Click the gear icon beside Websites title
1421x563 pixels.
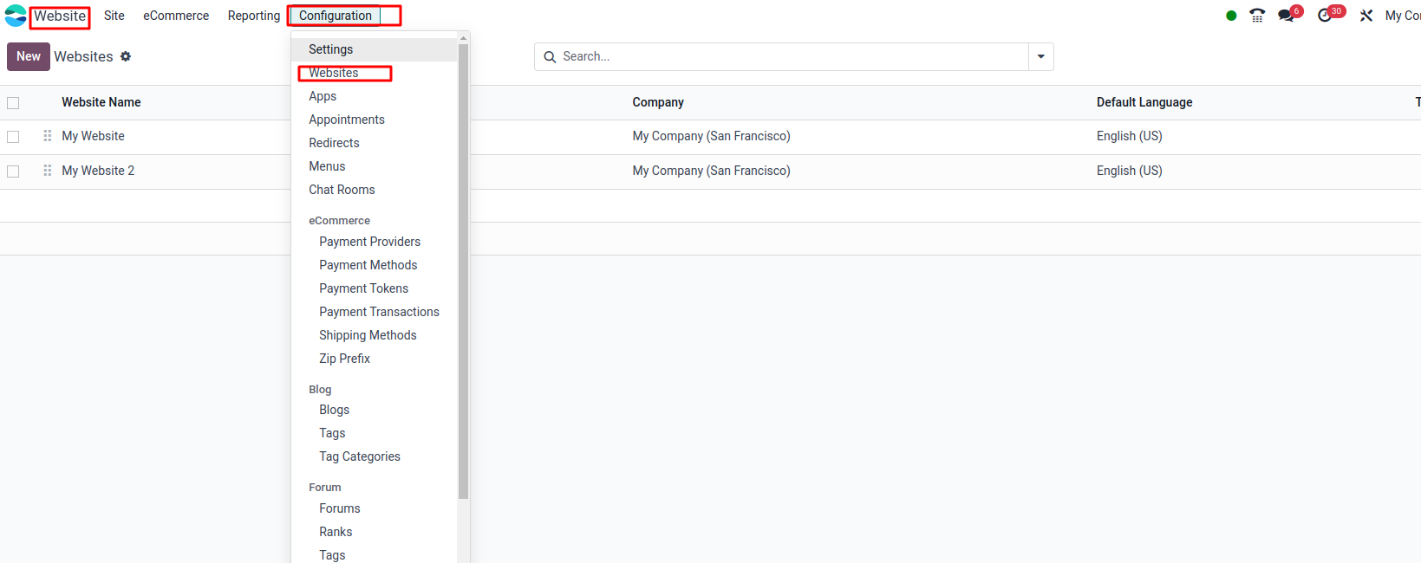click(126, 56)
